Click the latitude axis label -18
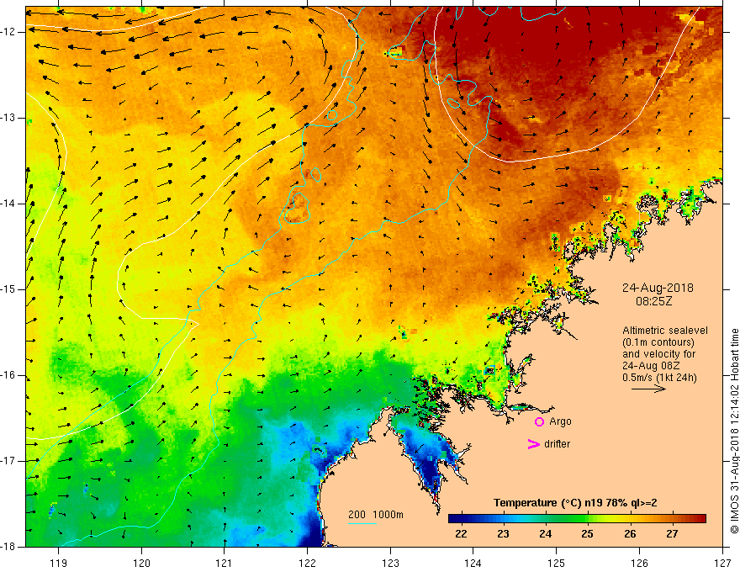 pos(9,547)
